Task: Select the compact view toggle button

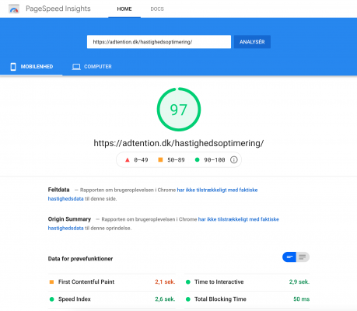Action: (x=289, y=257)
